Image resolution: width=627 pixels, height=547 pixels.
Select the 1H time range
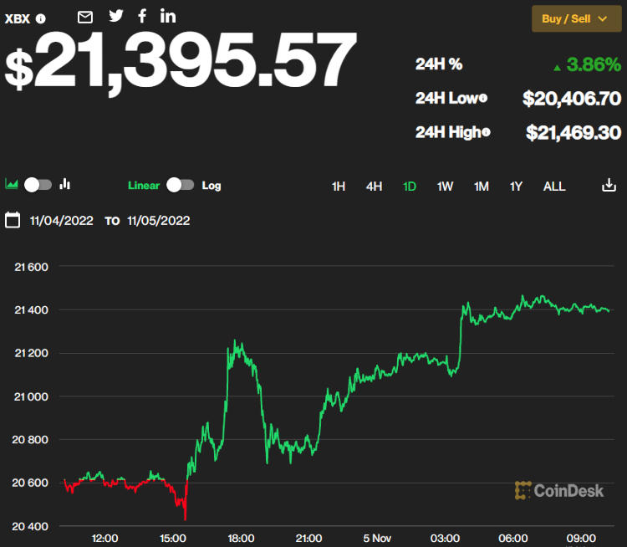[x=339, y=186]
